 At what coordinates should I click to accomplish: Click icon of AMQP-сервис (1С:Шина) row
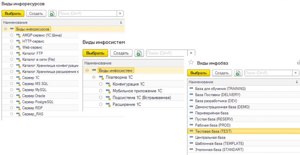pyautogui.click(x=18, y=35)
